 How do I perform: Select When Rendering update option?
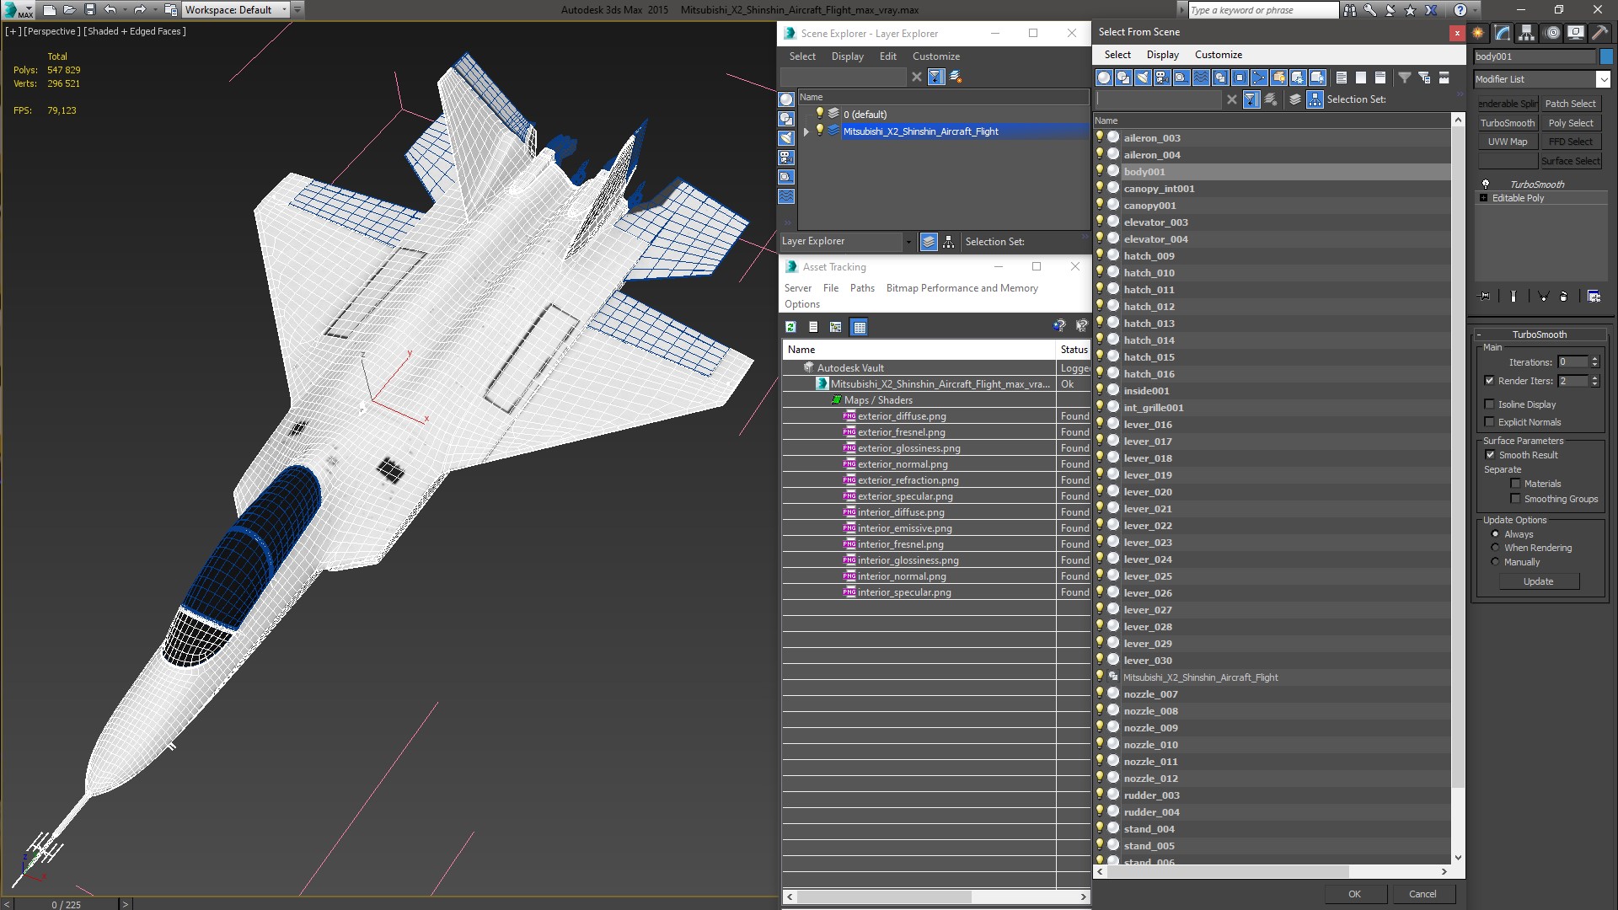pos(1495,548)
